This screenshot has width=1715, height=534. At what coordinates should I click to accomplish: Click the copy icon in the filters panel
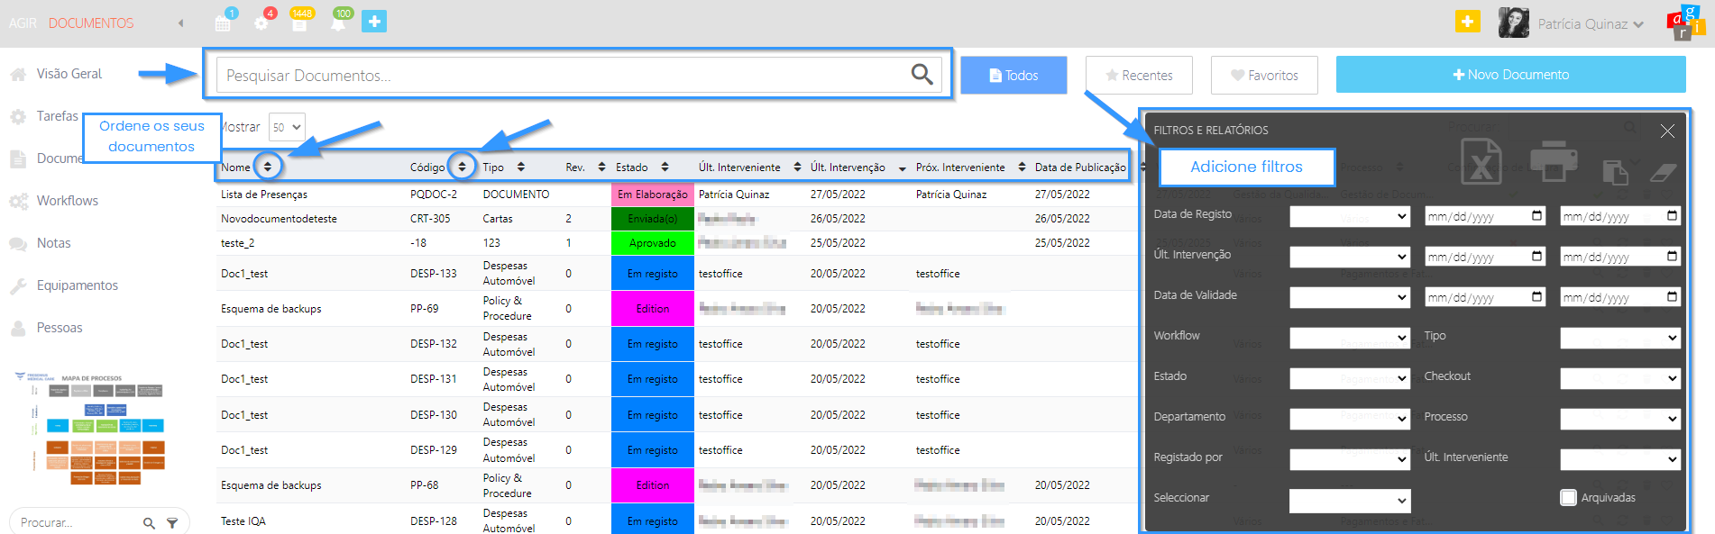pyautogui.click(x=1615, y=171)
